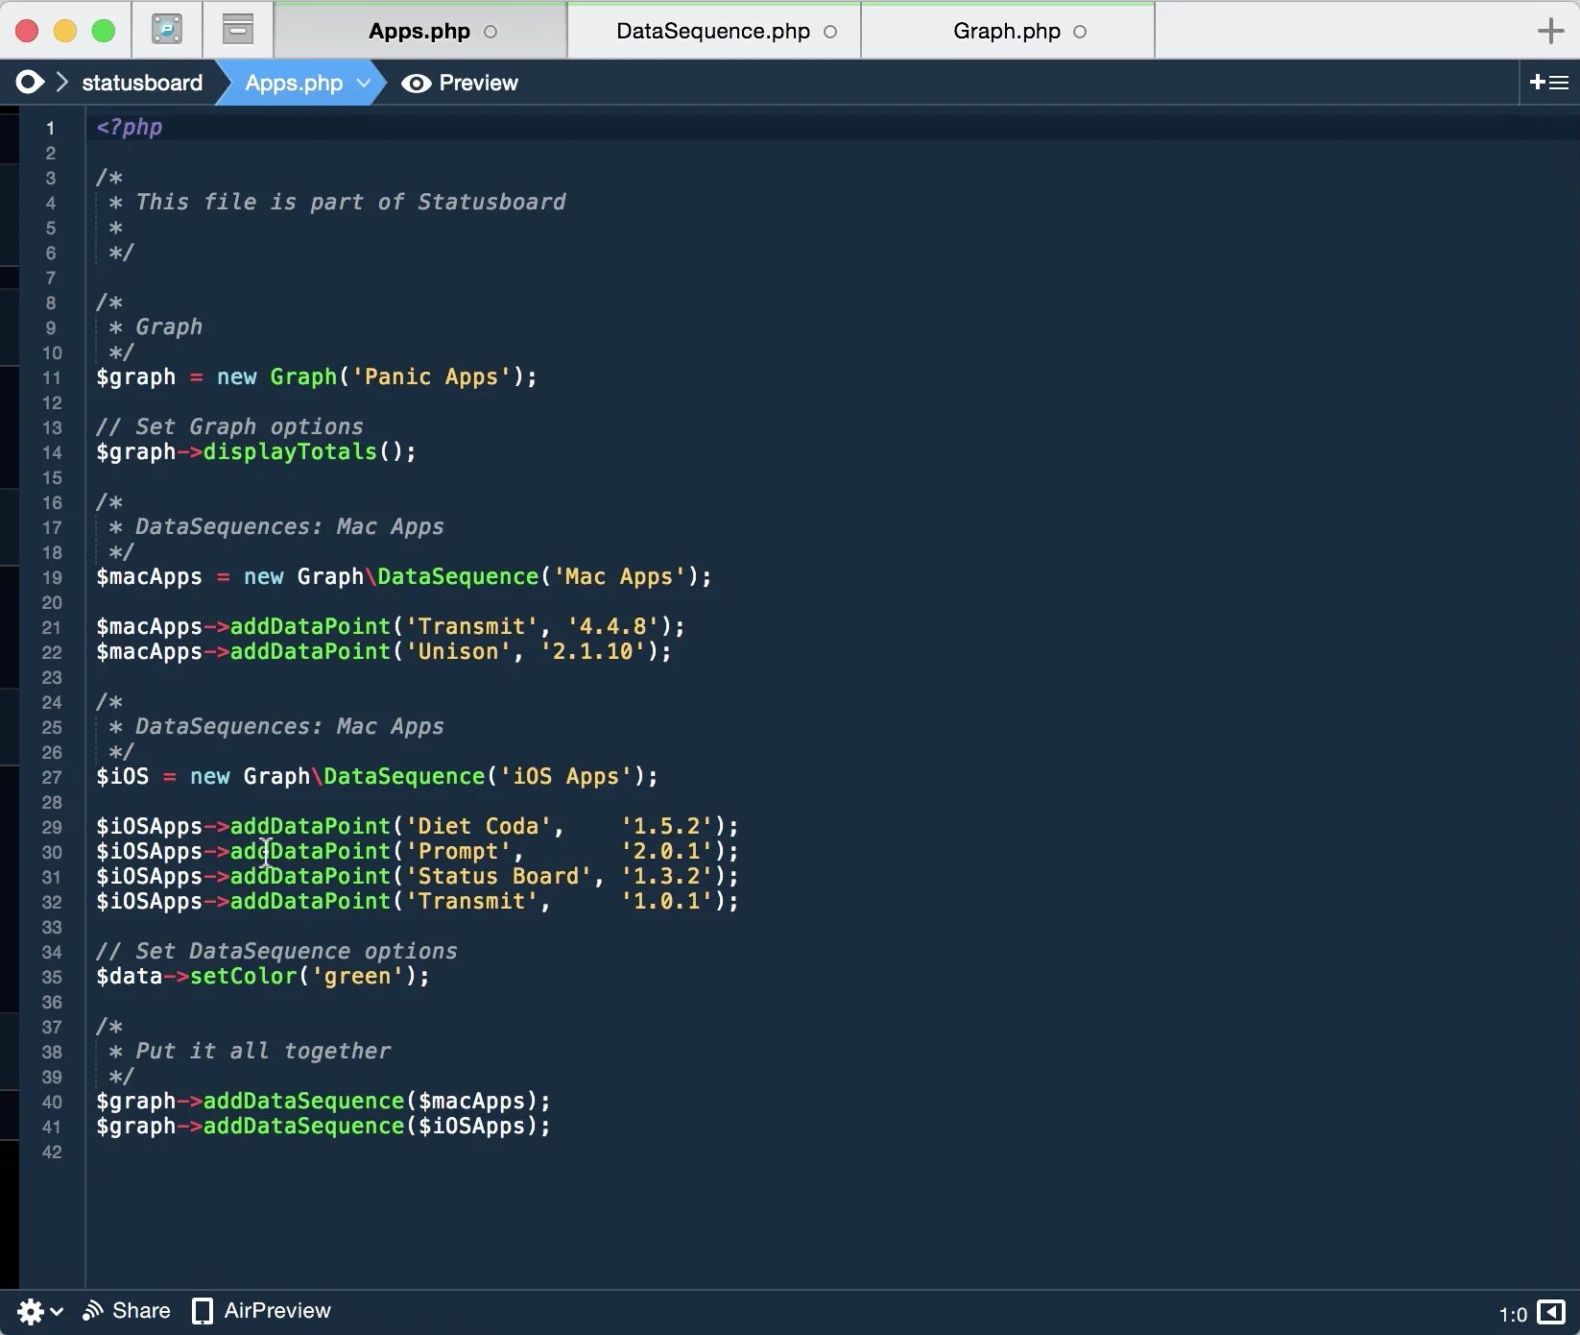Click the 'Status Board' string
This screenshot has width=1580, height=1335.
(x=498, y=876)
